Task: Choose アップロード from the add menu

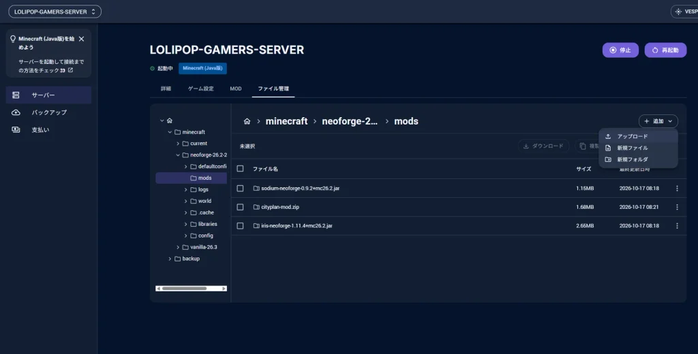Action: (638, 137)
